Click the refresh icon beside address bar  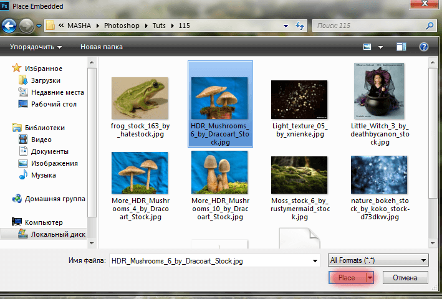(x=299, y=26)
